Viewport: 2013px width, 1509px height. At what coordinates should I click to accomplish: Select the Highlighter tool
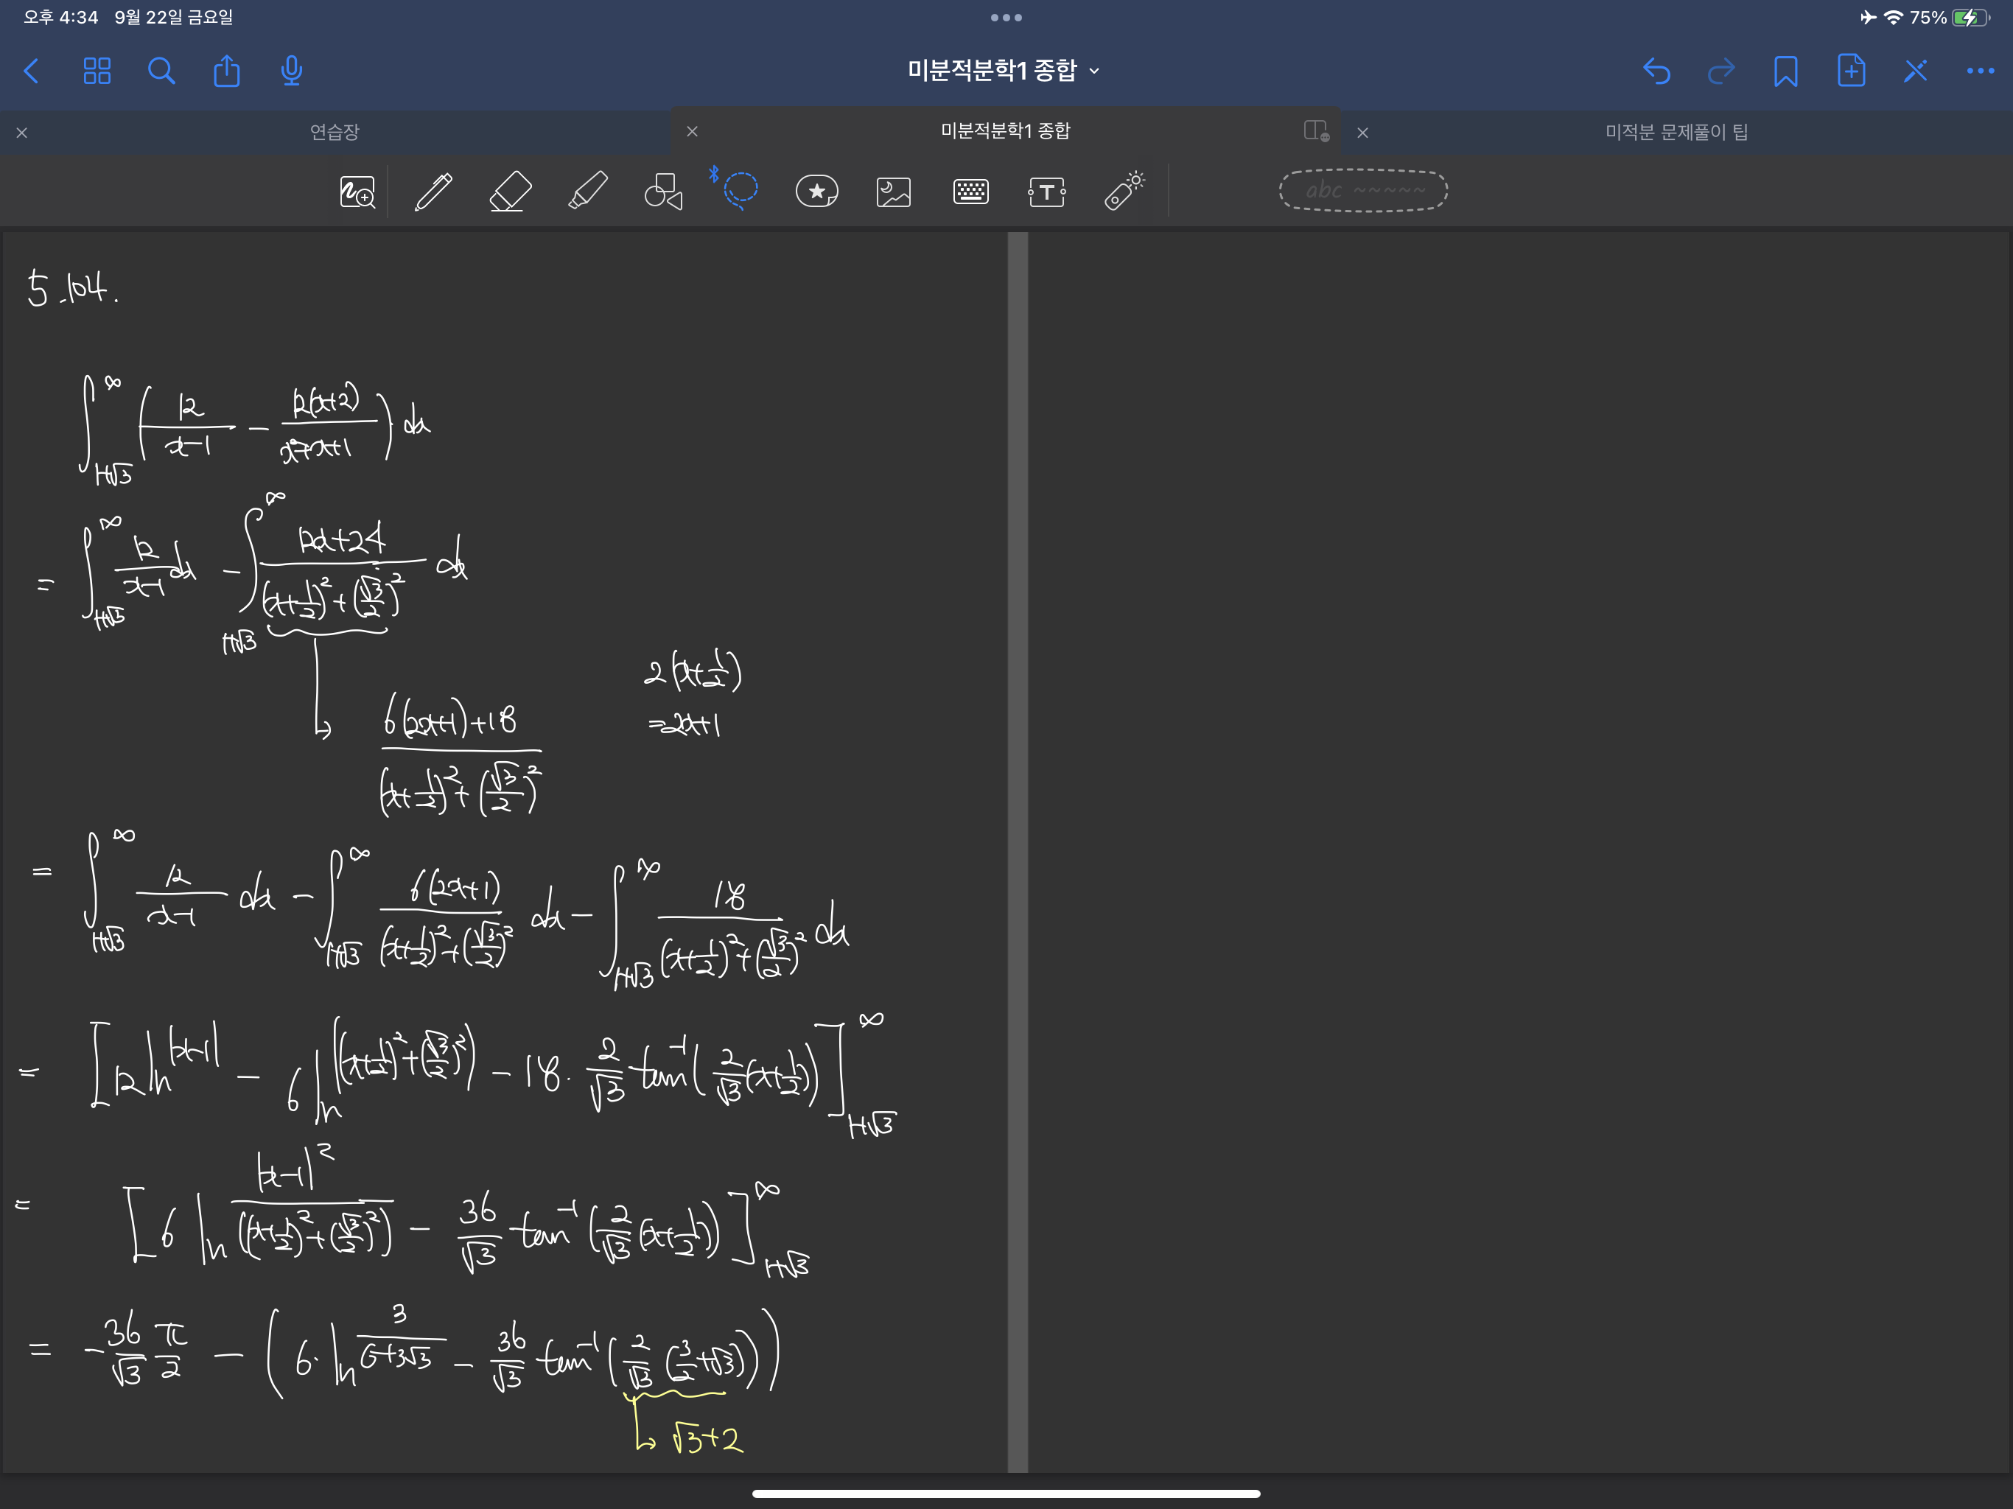tap(587, 191)
